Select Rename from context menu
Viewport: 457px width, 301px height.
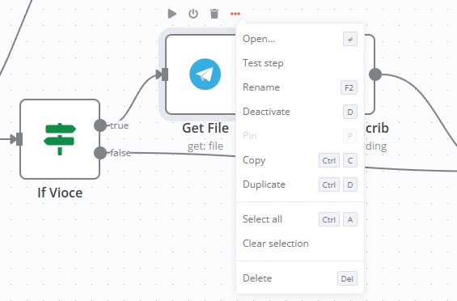pos(300,87)
